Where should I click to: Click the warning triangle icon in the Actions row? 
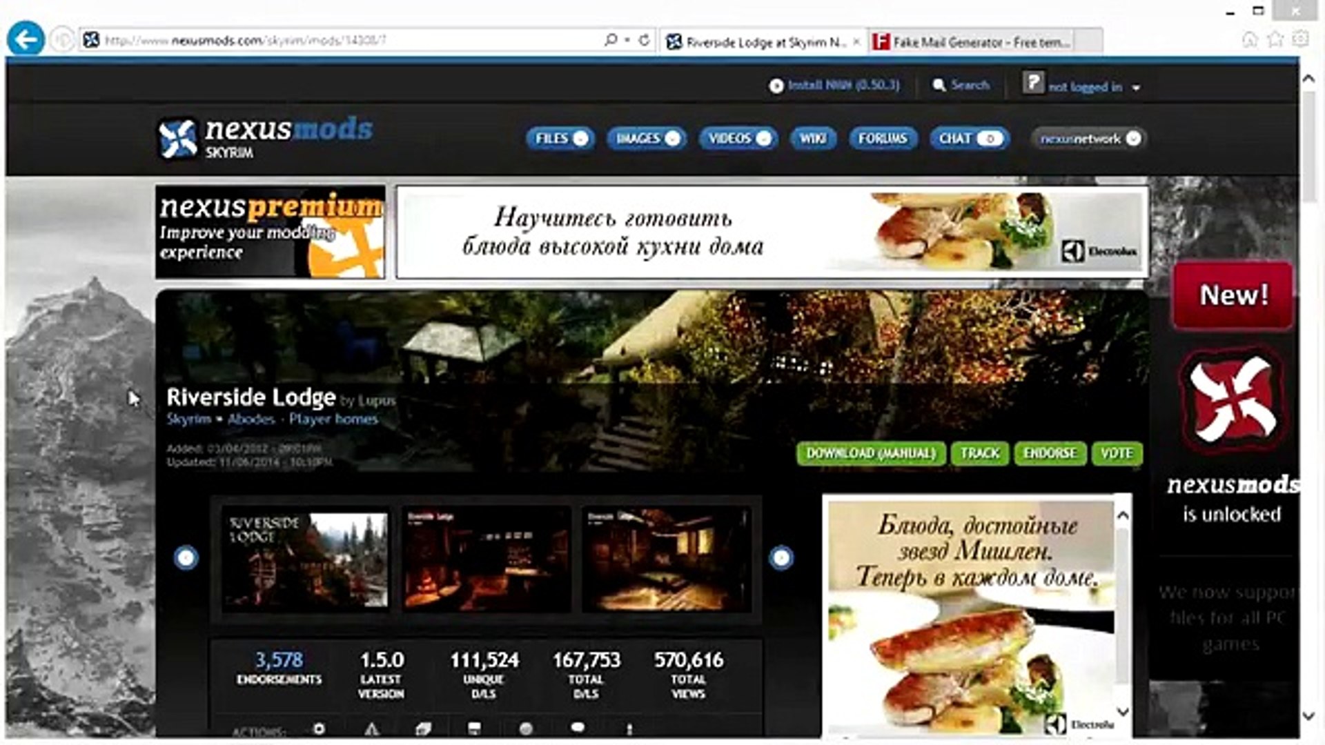[371, 728]
